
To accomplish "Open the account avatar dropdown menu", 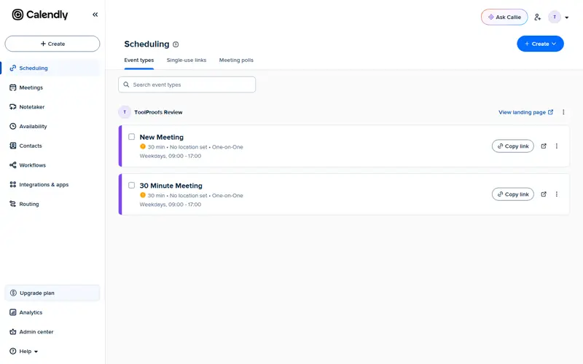I will [x=559, y=17].
